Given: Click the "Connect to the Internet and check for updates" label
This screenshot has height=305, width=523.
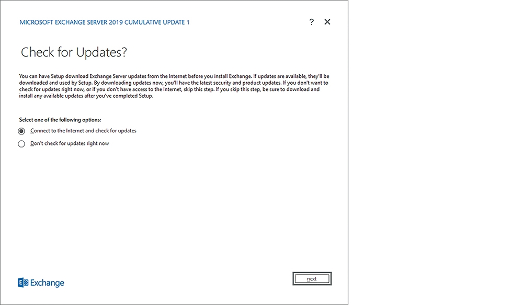Looking at the screenshot, I should [83, 131].
